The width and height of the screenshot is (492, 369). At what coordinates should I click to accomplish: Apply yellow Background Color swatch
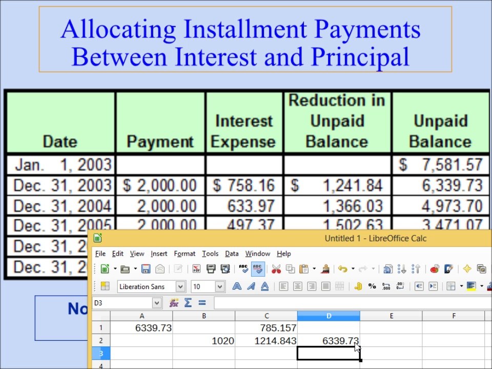pos(471,286)
